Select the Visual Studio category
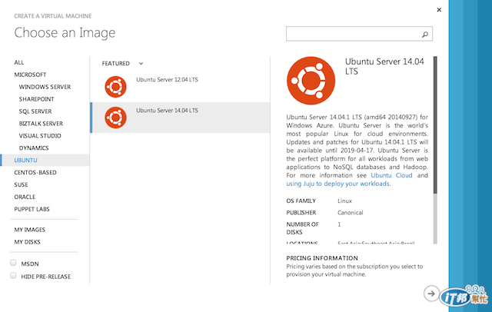The width and height of the screenshot is (492, 312). tap(40, 136)
